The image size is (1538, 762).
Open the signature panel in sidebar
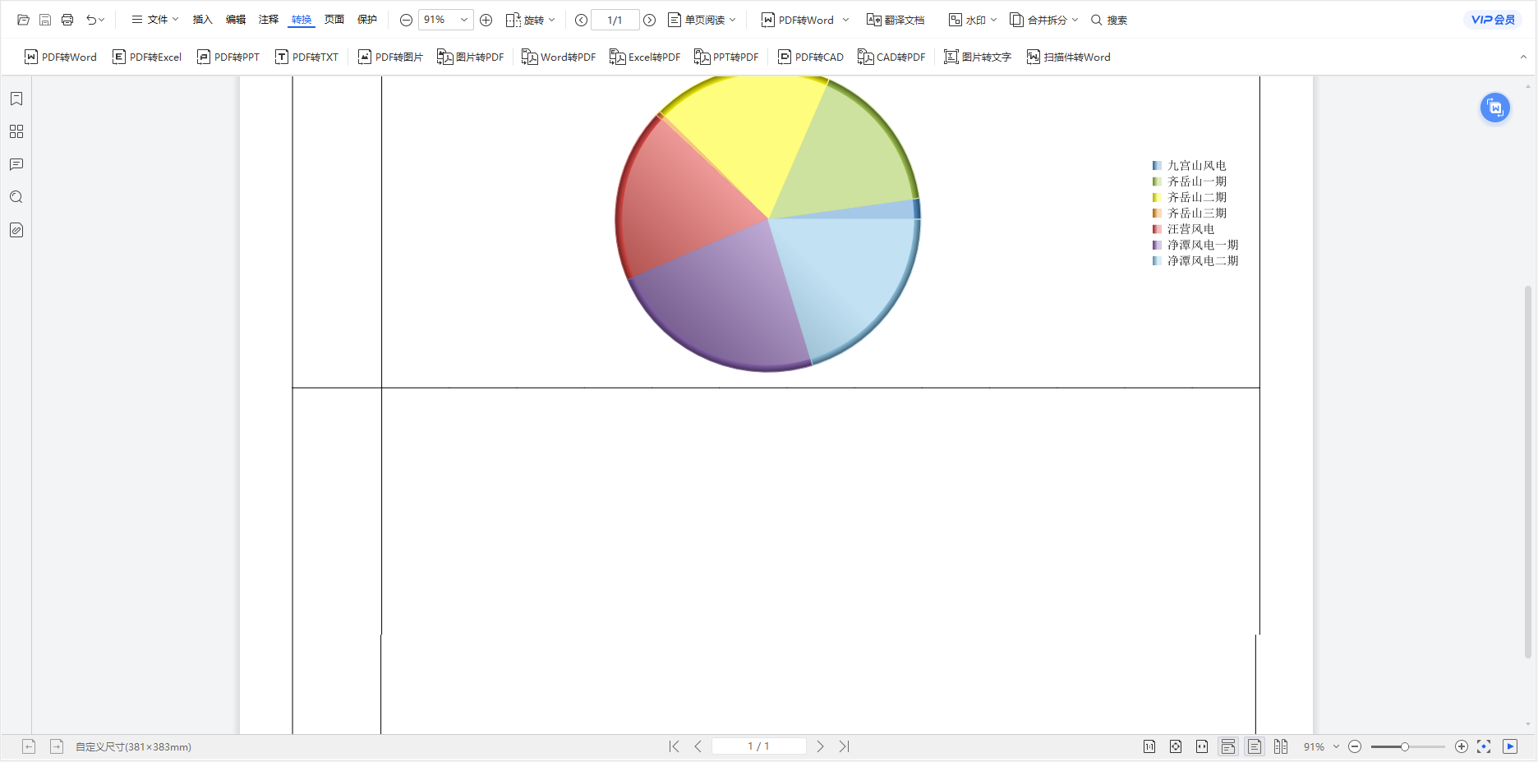[16, 230]
